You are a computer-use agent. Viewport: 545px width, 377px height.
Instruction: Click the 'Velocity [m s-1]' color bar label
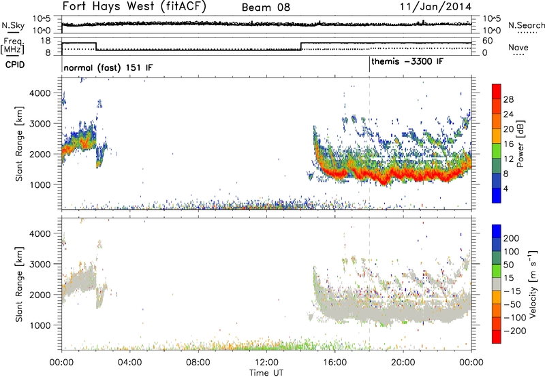(x=532, y=284)
